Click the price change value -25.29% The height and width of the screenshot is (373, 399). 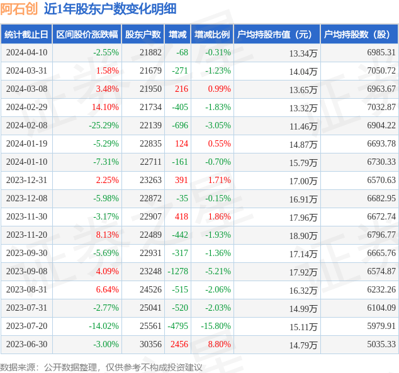pos(104,125)
